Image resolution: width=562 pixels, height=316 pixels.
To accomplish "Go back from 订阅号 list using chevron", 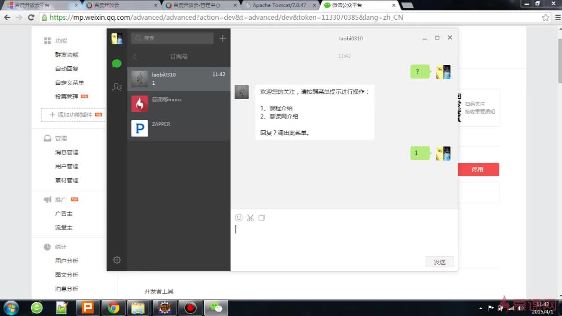I will (x=135, y=56).
